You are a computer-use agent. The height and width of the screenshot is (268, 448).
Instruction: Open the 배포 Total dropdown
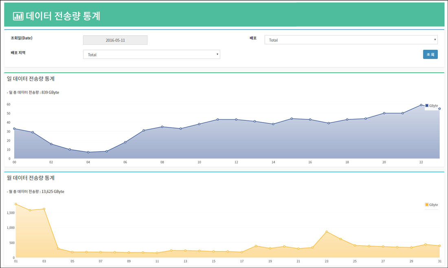(x=351, y=40)
